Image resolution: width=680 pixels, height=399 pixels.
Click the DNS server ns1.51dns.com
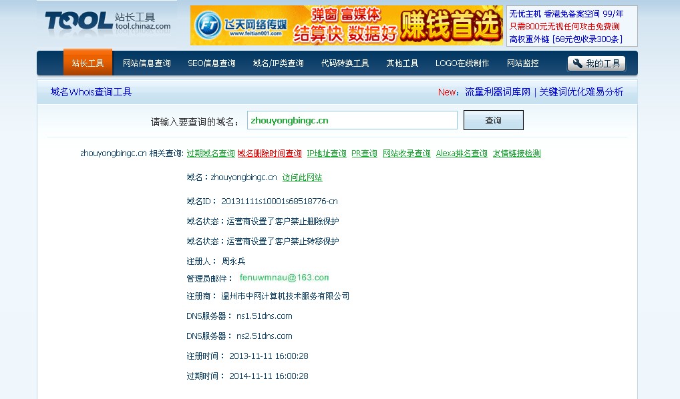coord(264,316)
